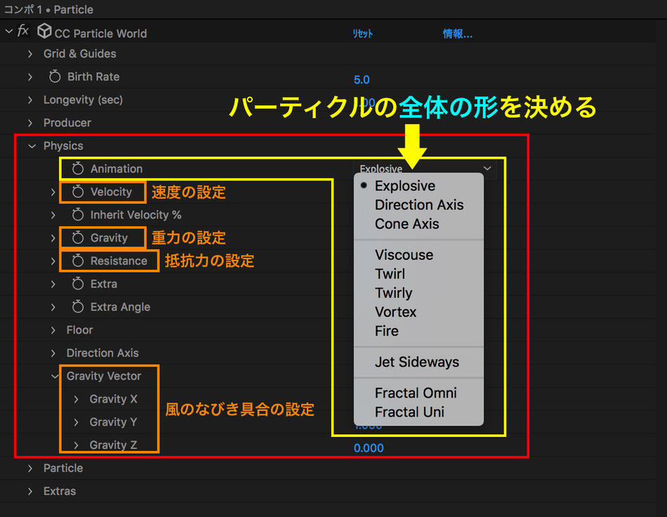The height and width of the screenshot is (517, 667).
Task: Toggle the Extra stopwatch
Action: [77, 283]
